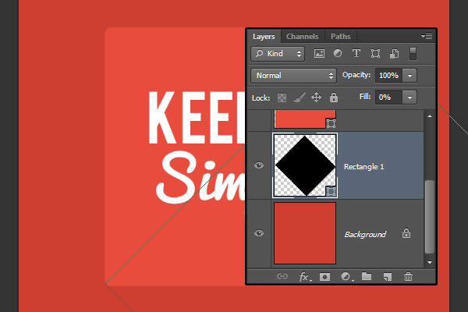Click the layers scrollbar up arrow
The height and width of the screenshot is (312, 468).
pos(430,116)
